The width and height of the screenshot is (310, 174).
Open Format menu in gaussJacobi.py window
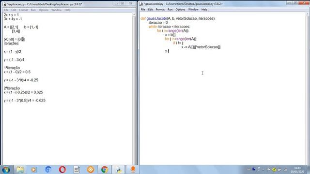pyautogui.click(x=160, y=10)
